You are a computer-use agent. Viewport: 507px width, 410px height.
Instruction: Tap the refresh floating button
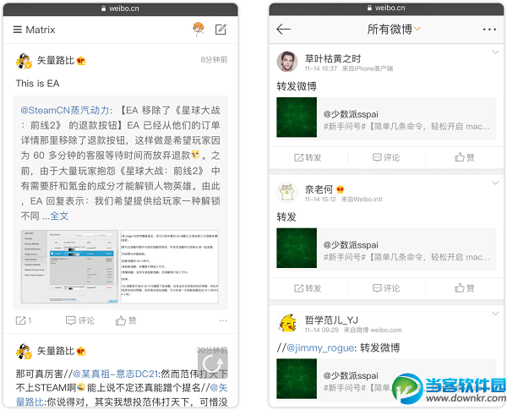pyautogui.click(x=213, y=364)
